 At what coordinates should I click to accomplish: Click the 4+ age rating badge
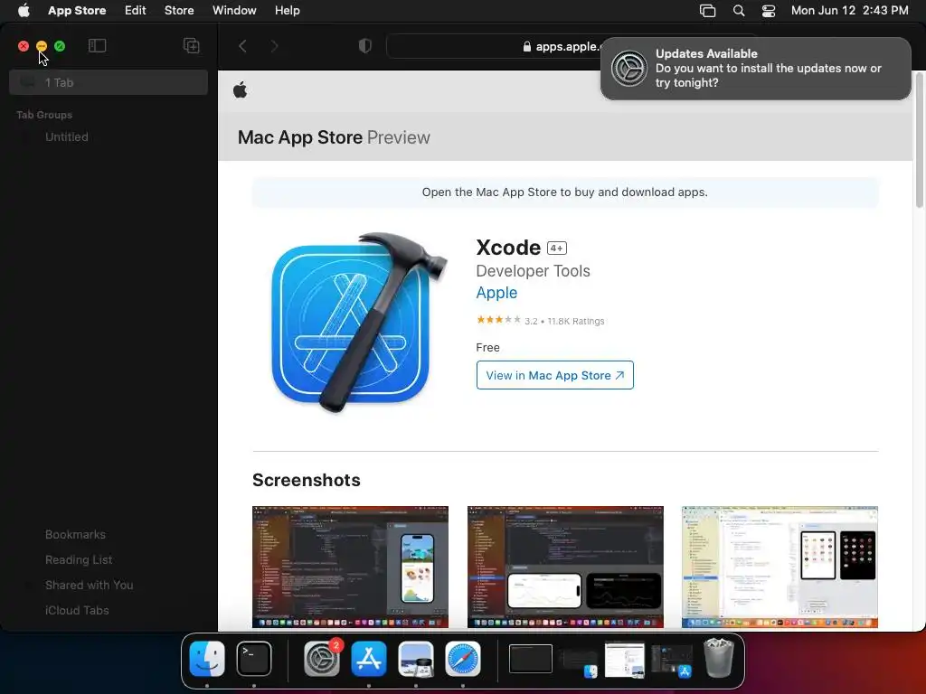point(556,249)
